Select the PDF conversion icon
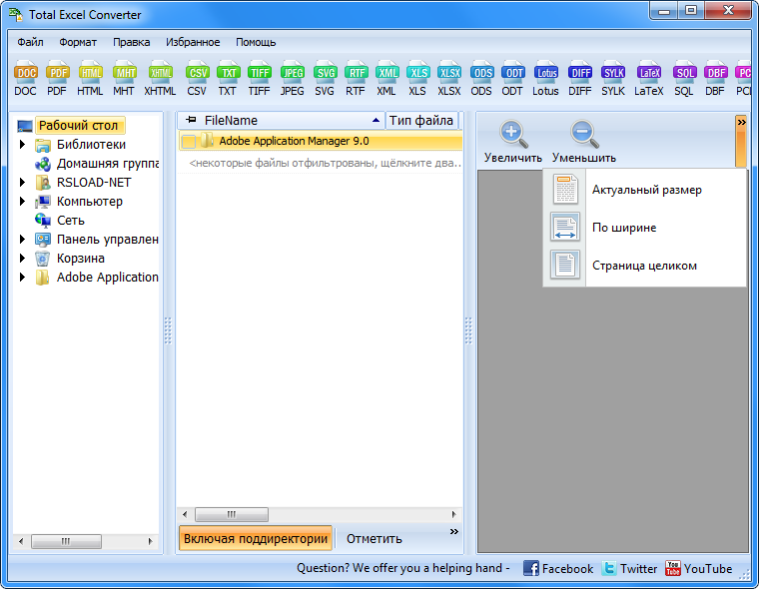 [x=57, y=78]
